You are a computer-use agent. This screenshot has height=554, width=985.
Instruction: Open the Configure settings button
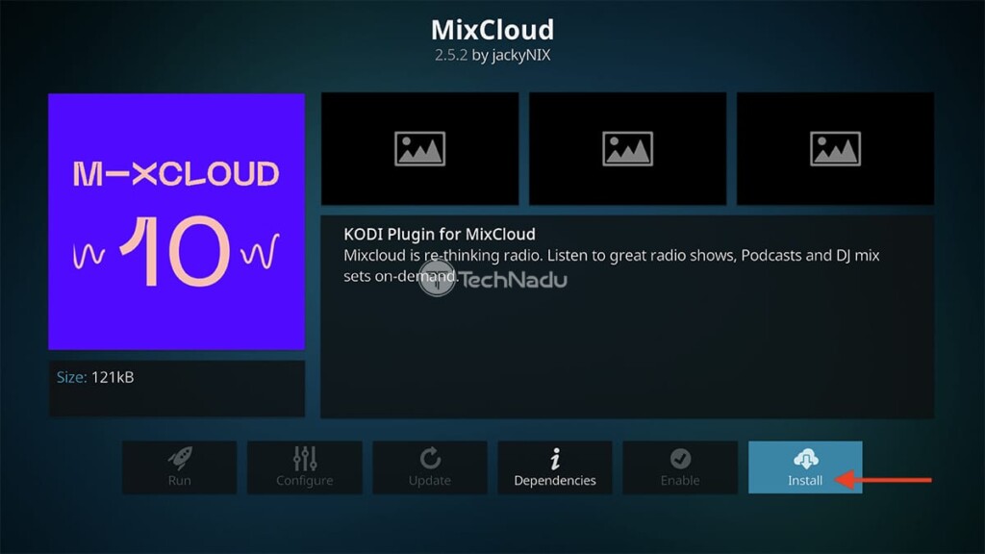coord(305,467)
